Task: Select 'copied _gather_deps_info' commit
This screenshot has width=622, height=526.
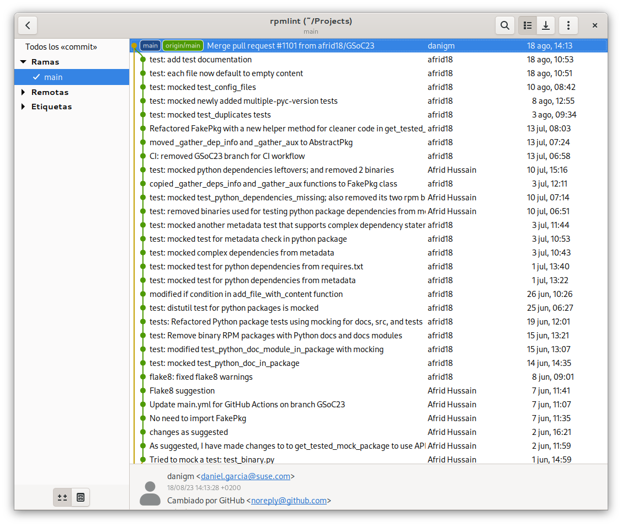Action: coord(369,184)
